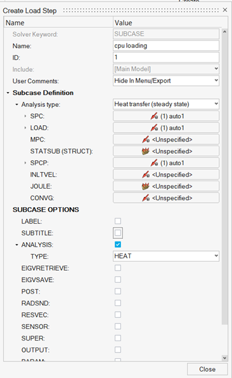Click the Close button
The image size is (232, 378).
tap(207, 369)
